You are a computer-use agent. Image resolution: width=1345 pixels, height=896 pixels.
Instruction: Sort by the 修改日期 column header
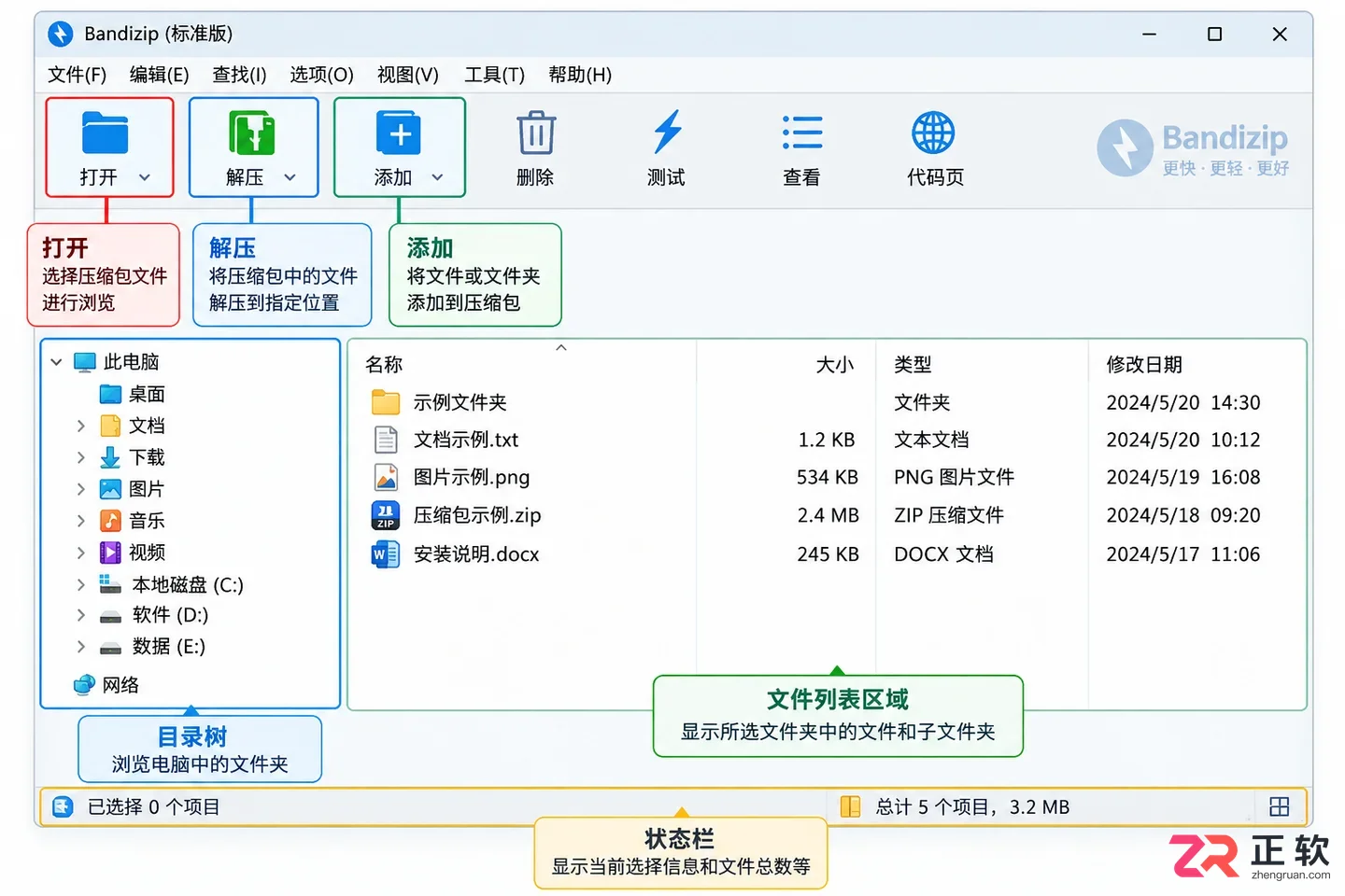click(x=1144, y=364)
